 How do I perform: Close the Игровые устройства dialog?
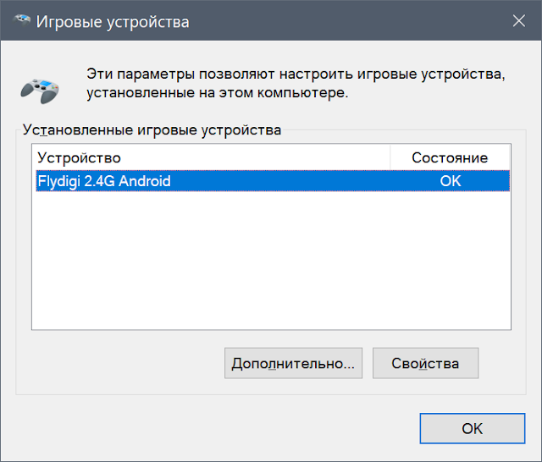[518, 20]
